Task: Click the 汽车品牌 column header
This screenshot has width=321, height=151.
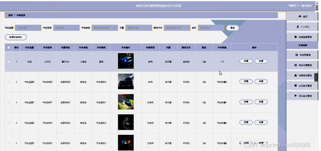Action: pos(29,48)
